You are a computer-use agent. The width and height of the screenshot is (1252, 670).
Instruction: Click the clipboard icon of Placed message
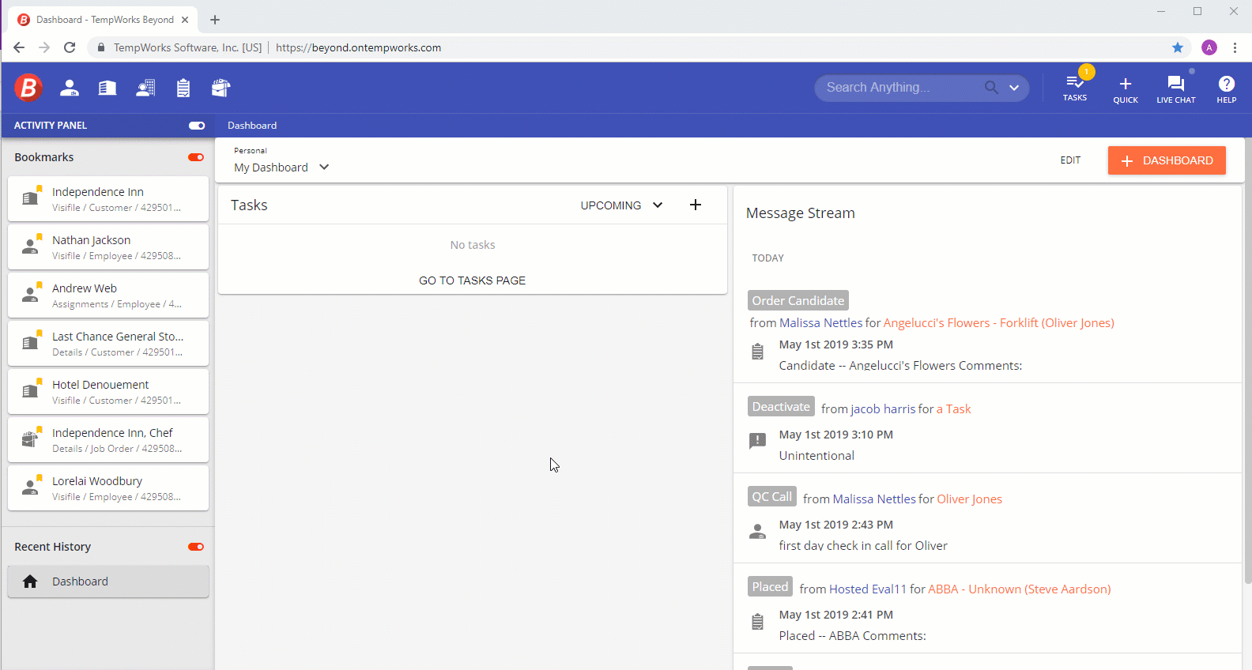pyautogui.click(x=757, y=622)
